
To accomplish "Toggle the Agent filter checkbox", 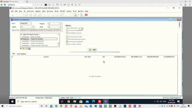I will click(x=21, y=27).
